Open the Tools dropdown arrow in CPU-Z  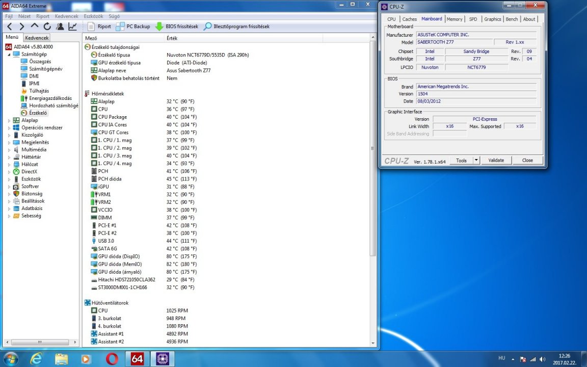(476, 160)
